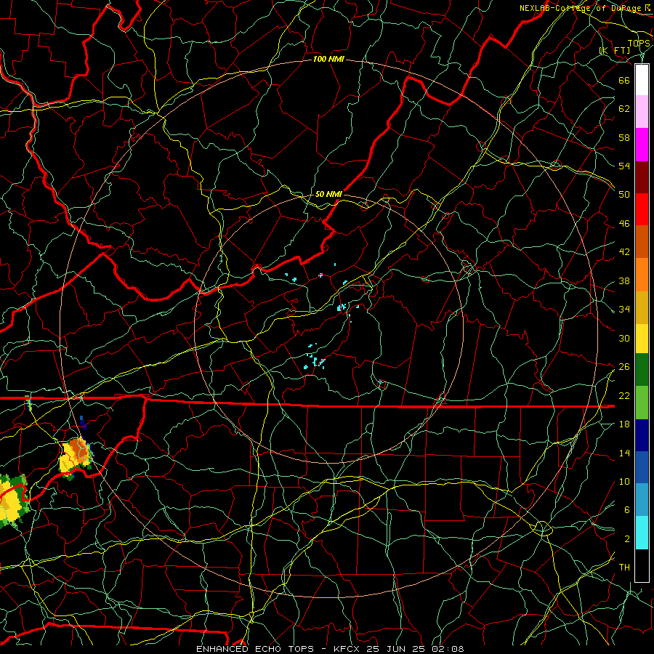Click the "TOPS" legend title
The width and height of the screenshot is (654, 654).
pyautogui.click(x=639, y=44)
